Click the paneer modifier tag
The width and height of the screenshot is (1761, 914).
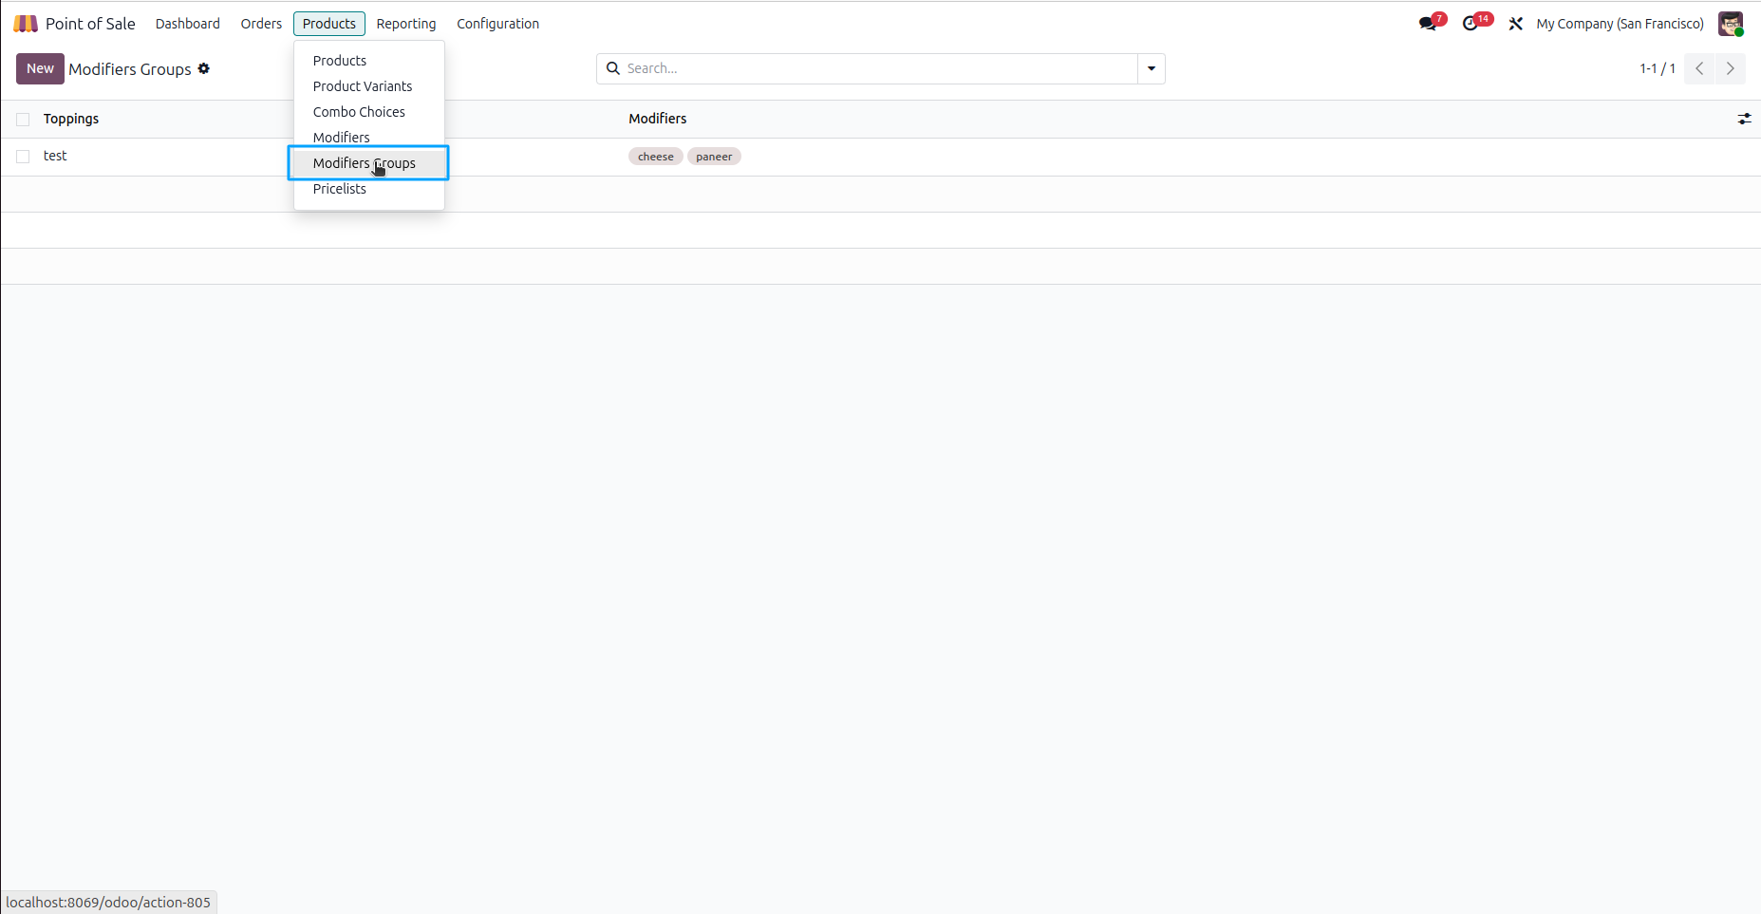click(x=714, y=157)
